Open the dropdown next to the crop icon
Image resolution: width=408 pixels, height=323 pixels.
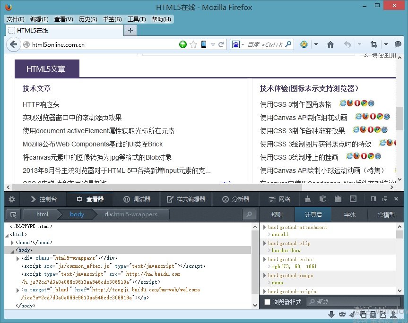(386, 44)
